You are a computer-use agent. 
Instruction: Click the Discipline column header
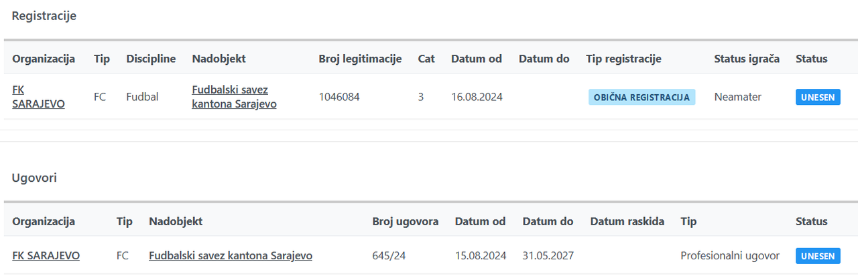click(x=151, y=59)
